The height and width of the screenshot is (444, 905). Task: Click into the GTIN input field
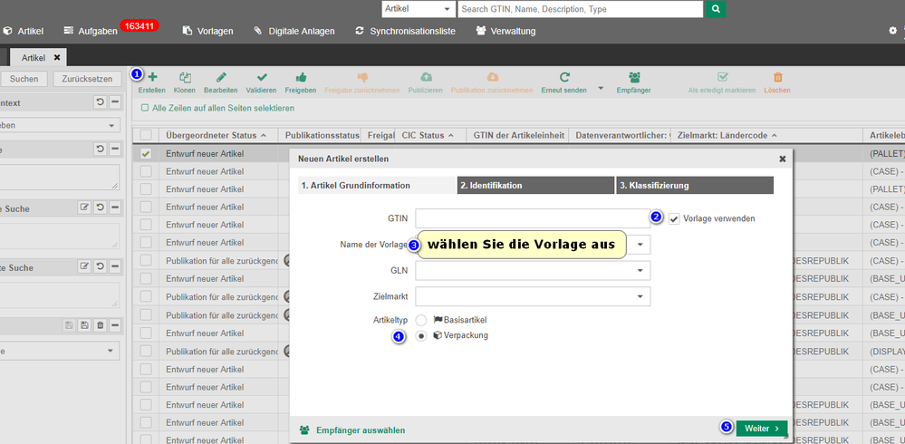click(532, 218)
